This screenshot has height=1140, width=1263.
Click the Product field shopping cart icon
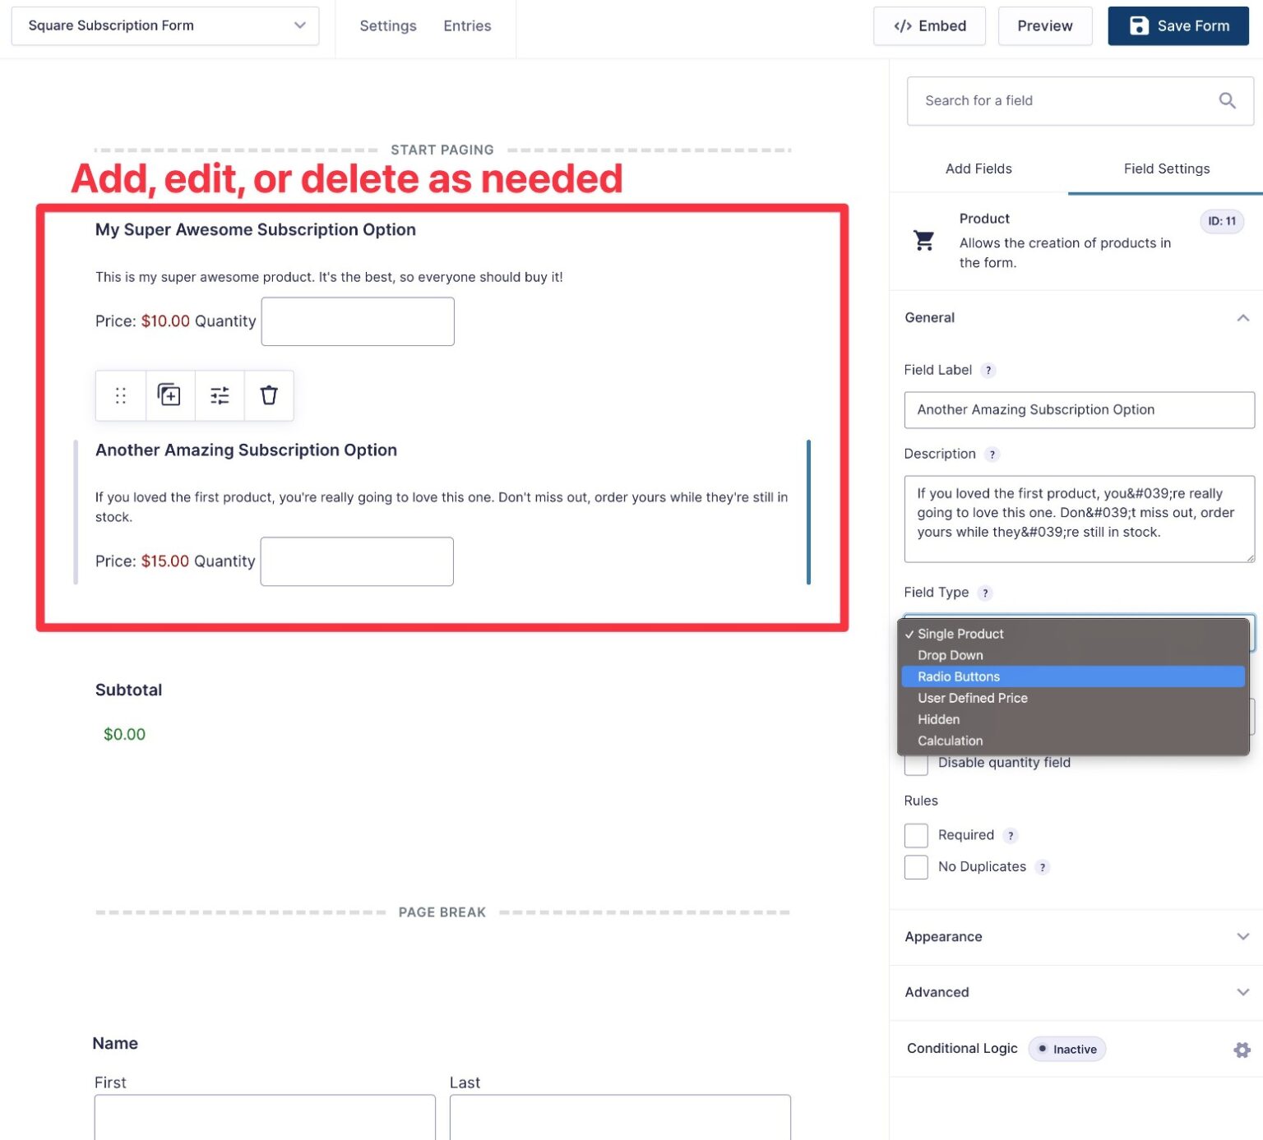[923, 241]
